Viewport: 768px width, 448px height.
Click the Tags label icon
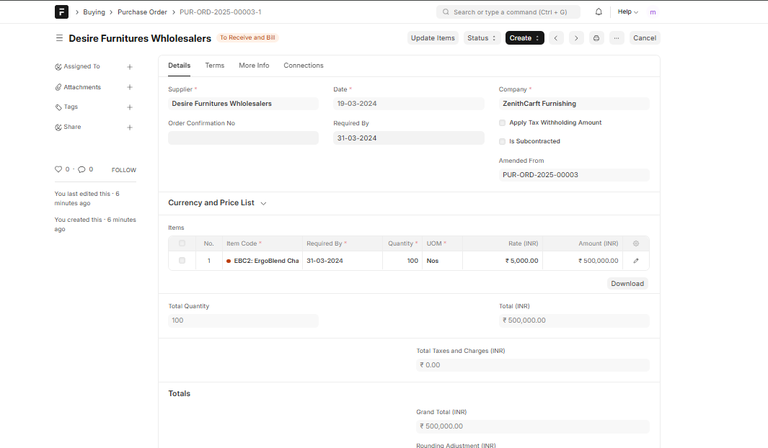pos(58,107)
